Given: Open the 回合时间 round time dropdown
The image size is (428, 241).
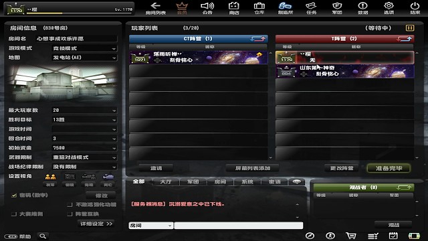Looking at the screenshot, I should pos(84,139).
